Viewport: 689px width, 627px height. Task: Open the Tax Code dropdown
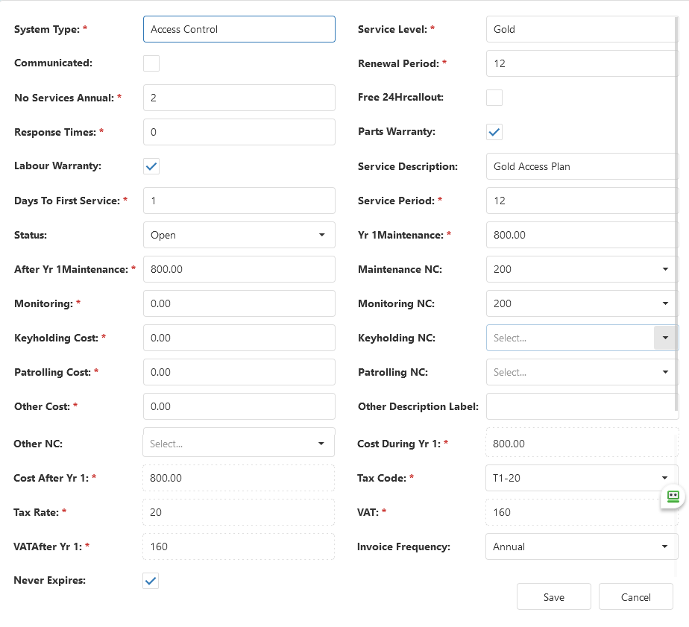coord(582,478)
